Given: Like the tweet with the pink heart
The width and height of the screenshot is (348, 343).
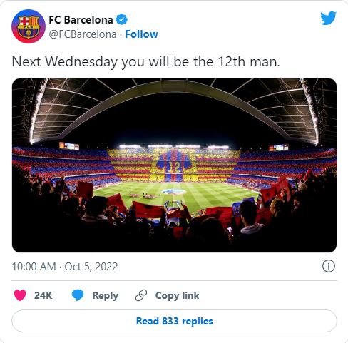Looking at the screenshot, I should [x=20, y=295].
